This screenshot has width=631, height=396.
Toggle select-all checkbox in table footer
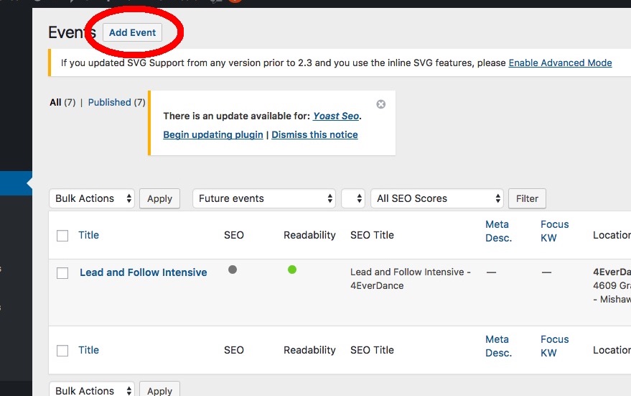click(62, 351)
